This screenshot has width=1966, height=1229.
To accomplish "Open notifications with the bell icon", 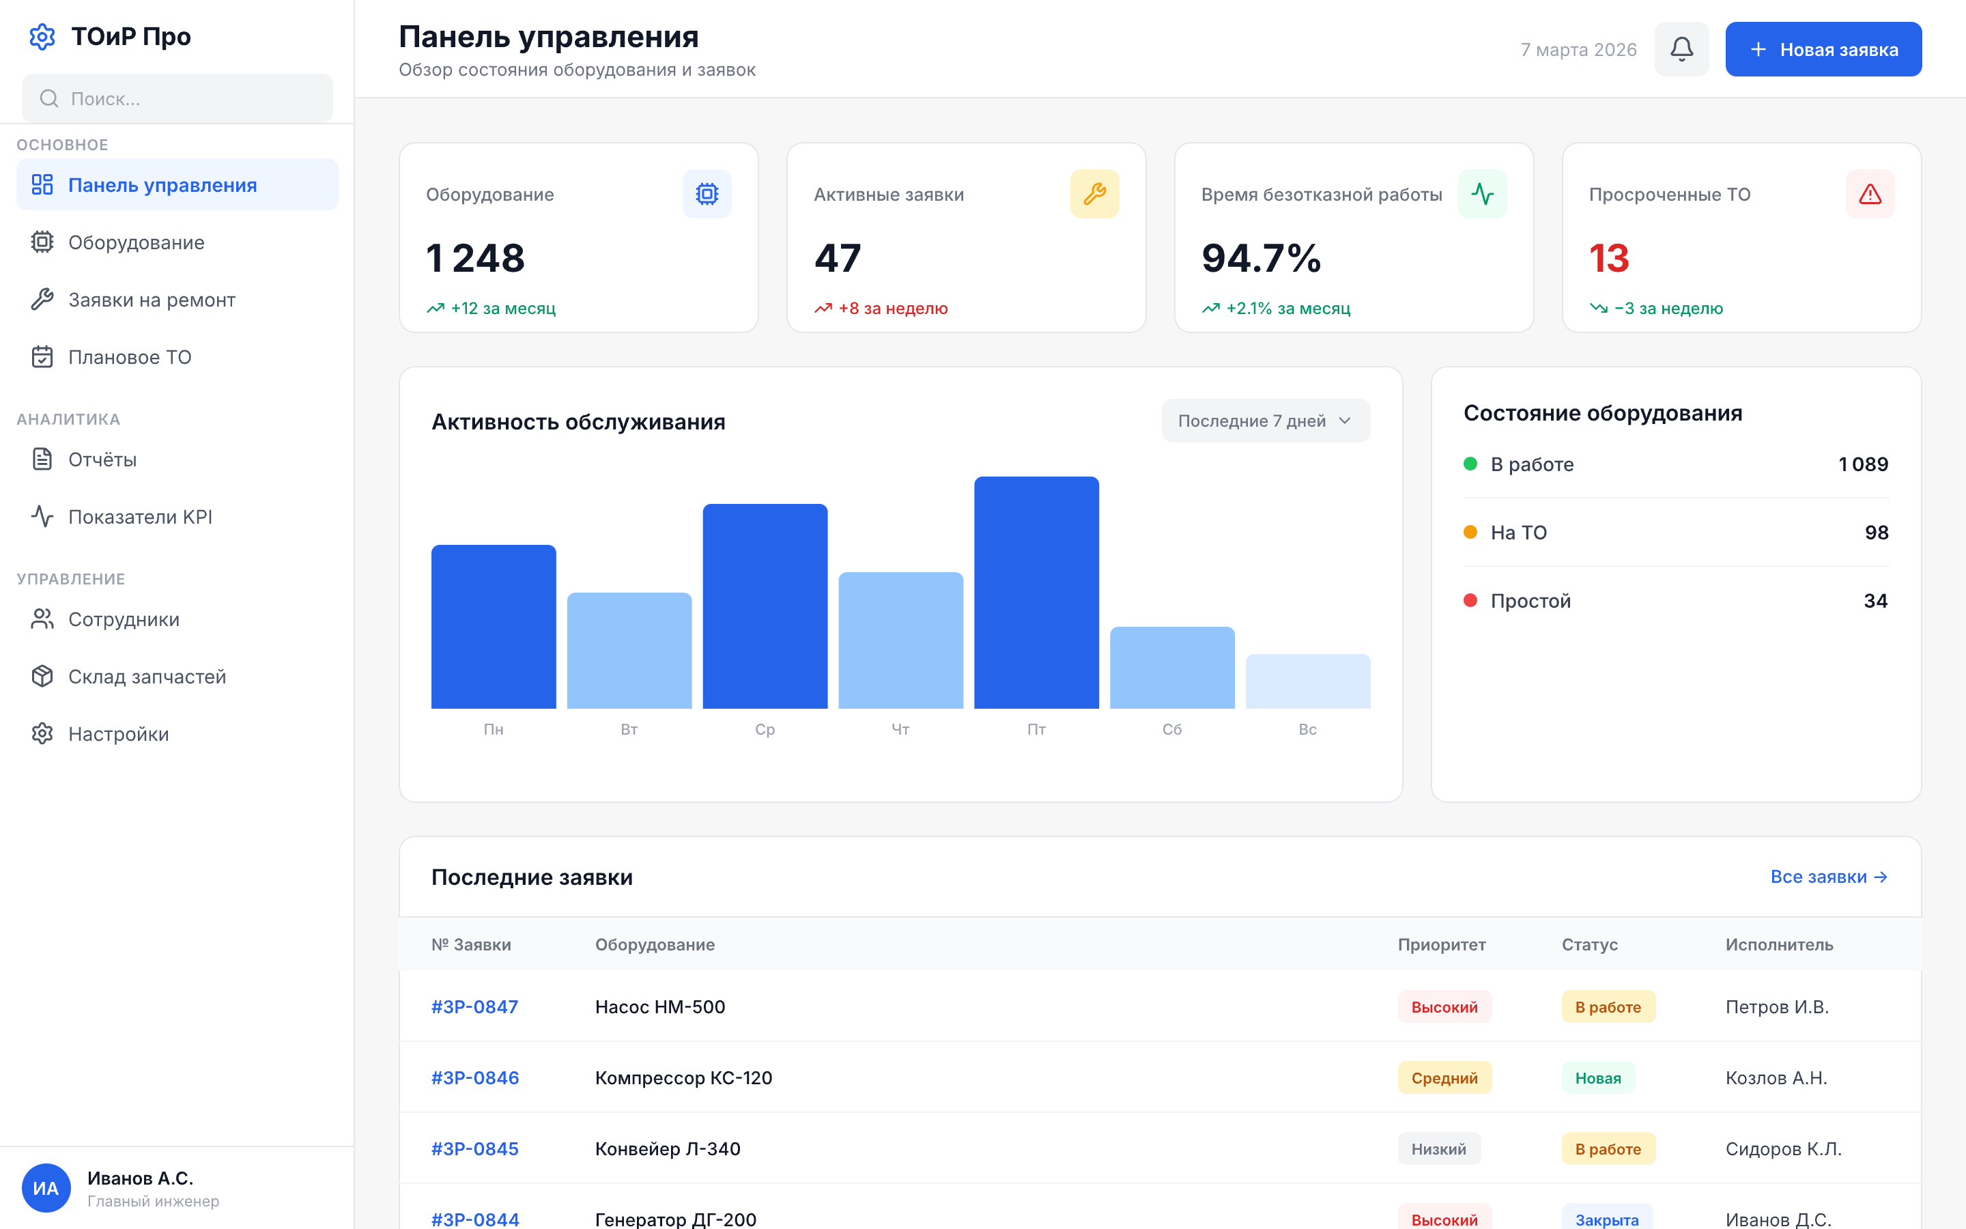I will coord(1681,48).
